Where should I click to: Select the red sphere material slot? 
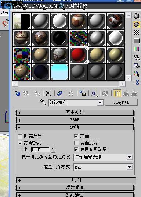pyautogui.click(x=78, y=55)
